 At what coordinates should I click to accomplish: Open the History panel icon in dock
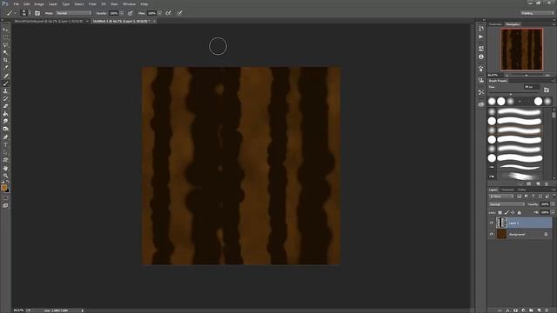tap(481, 29)
